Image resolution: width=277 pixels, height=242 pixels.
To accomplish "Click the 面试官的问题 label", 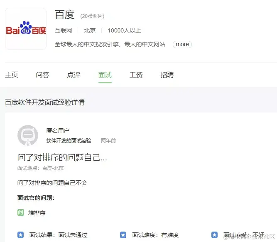I will [36, 198].
